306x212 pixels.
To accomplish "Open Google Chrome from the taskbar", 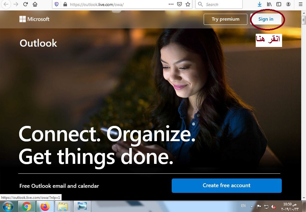I will click(x=27, y=206).
